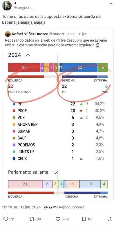
Task: Select the green 6-seat VOX bar segment
Action: [x=103, y=67]
